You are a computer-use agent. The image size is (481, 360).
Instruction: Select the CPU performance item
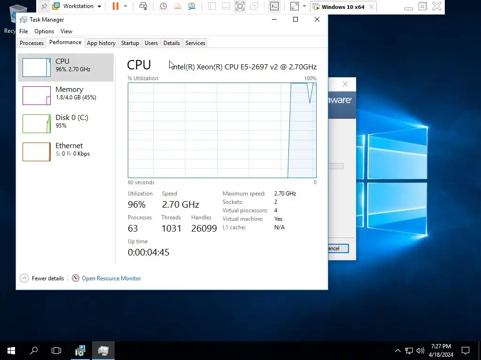66,67
